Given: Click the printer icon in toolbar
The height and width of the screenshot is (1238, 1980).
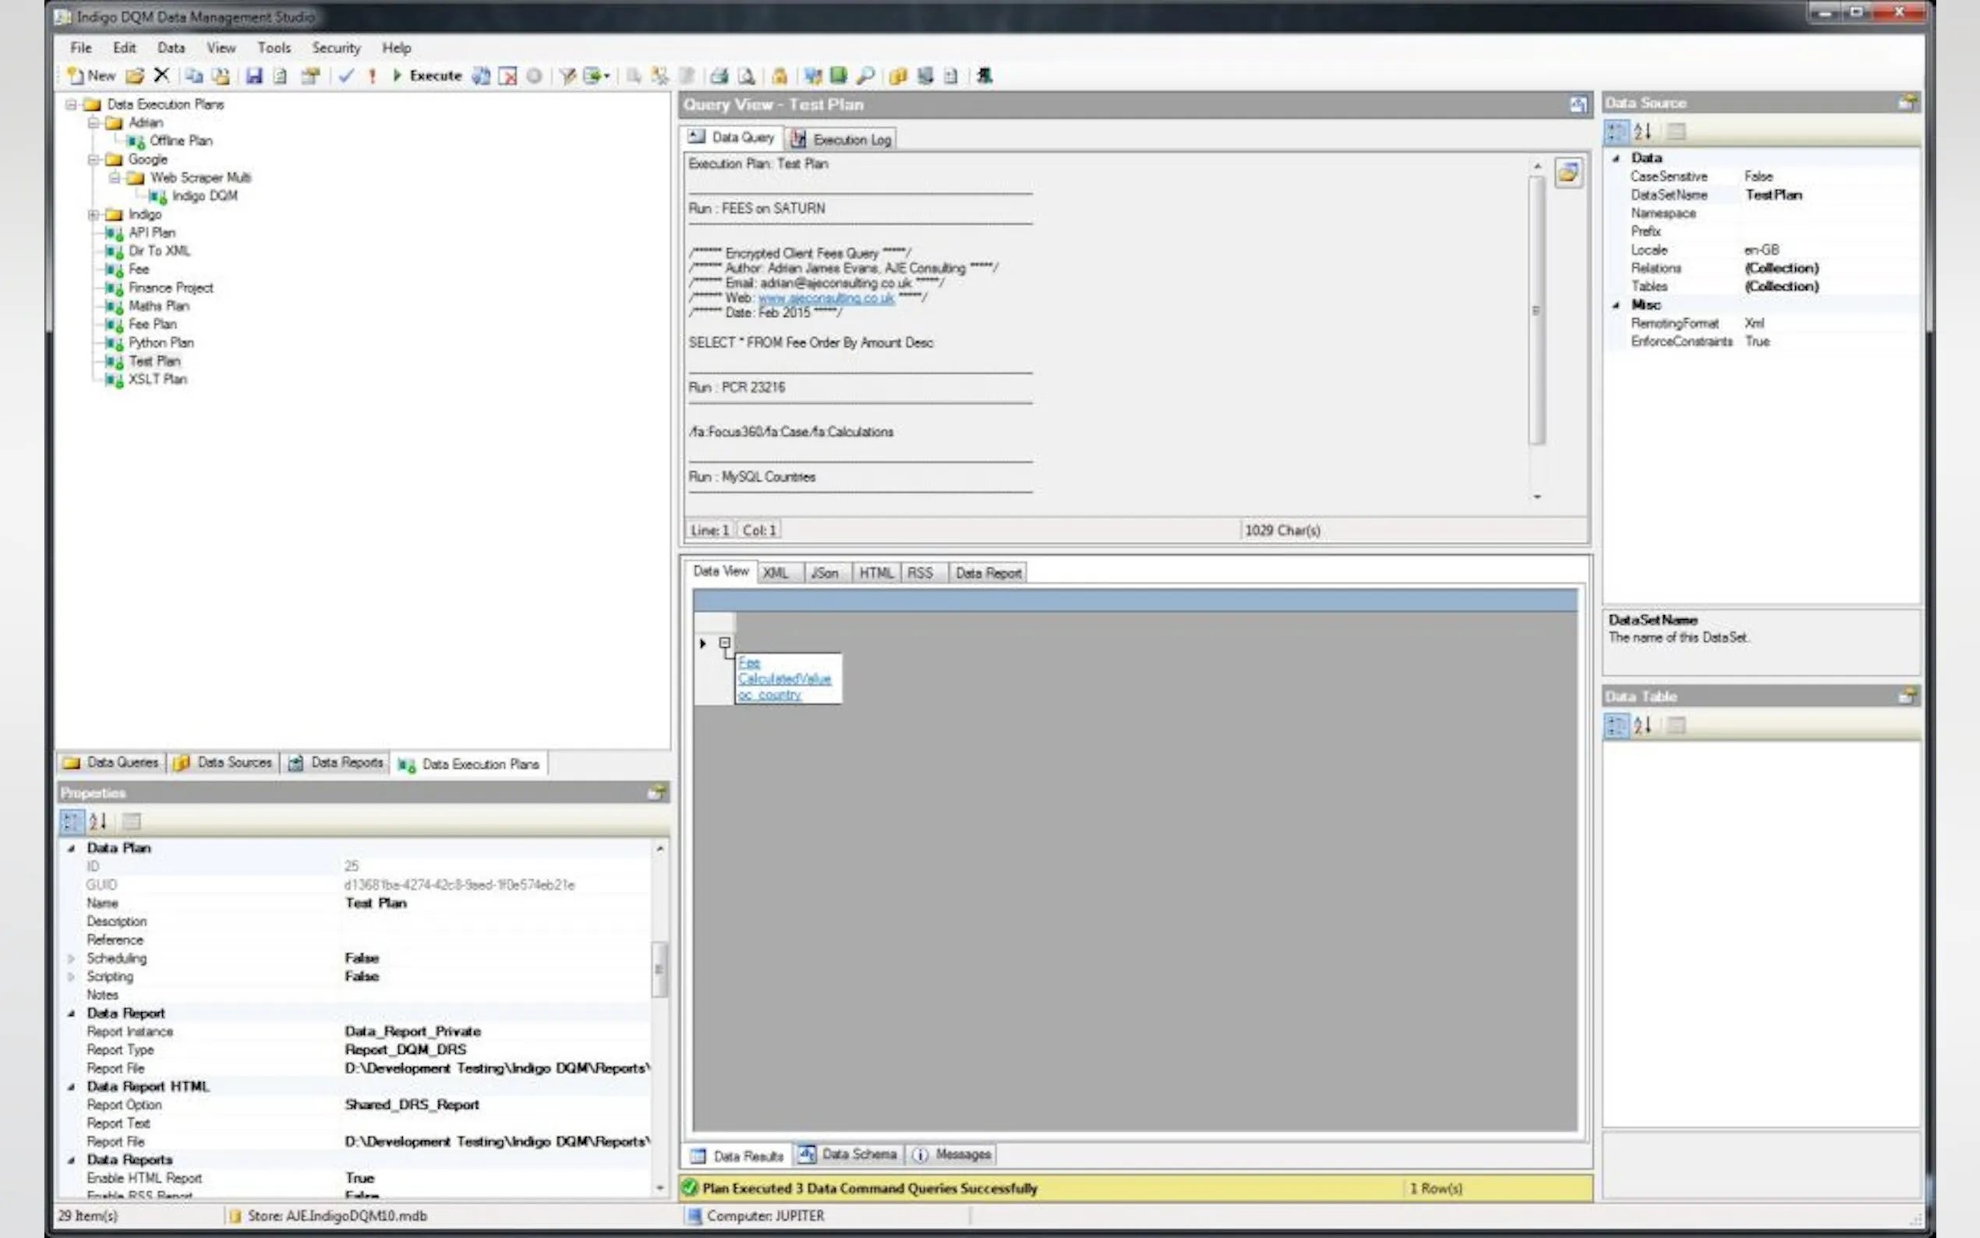Looking at the screenshot, I should pyautogui.click(x=719, y=76).
